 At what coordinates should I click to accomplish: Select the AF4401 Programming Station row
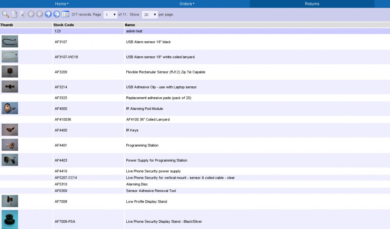195,145
